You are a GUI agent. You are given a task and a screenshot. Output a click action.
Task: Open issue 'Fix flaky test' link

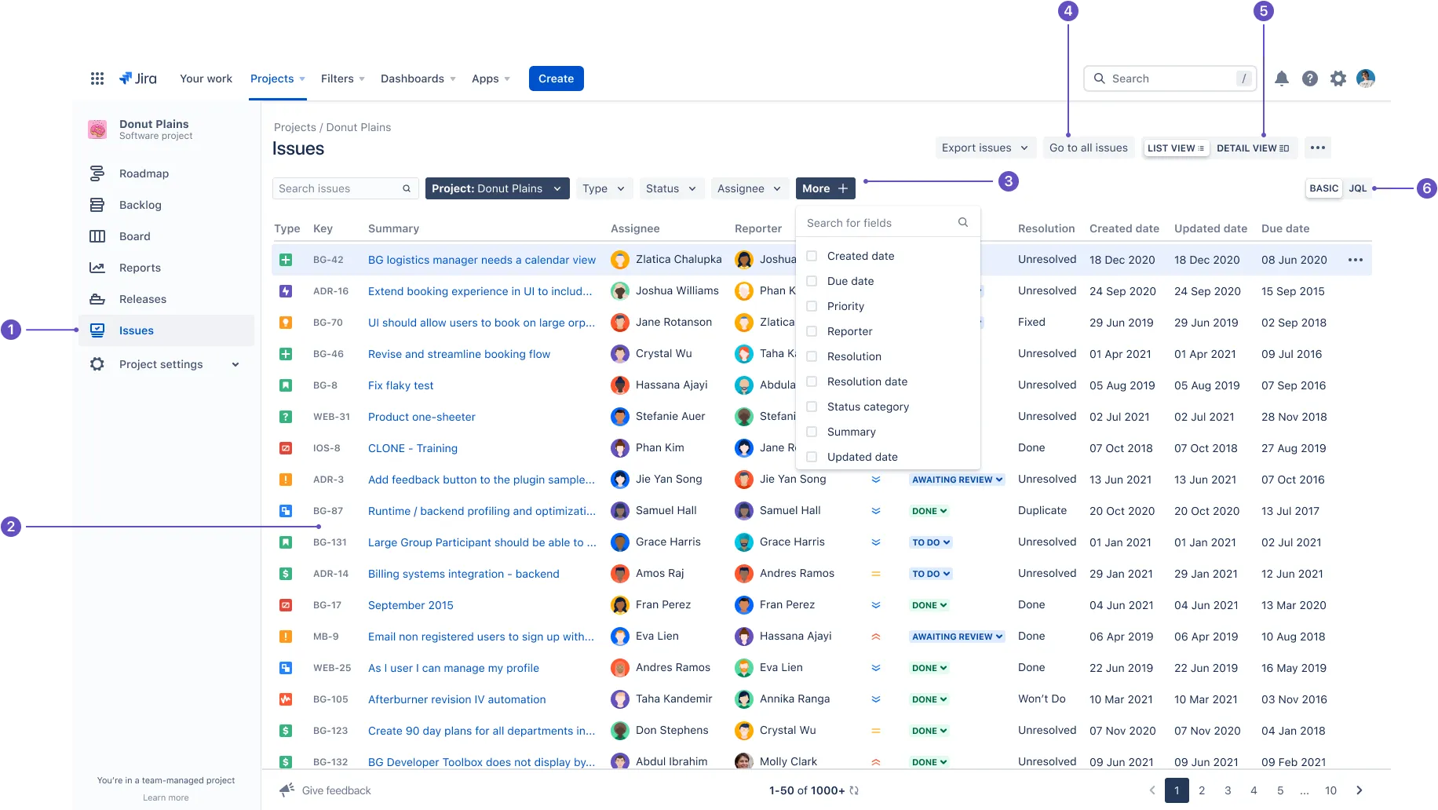[x=400, y=385]
